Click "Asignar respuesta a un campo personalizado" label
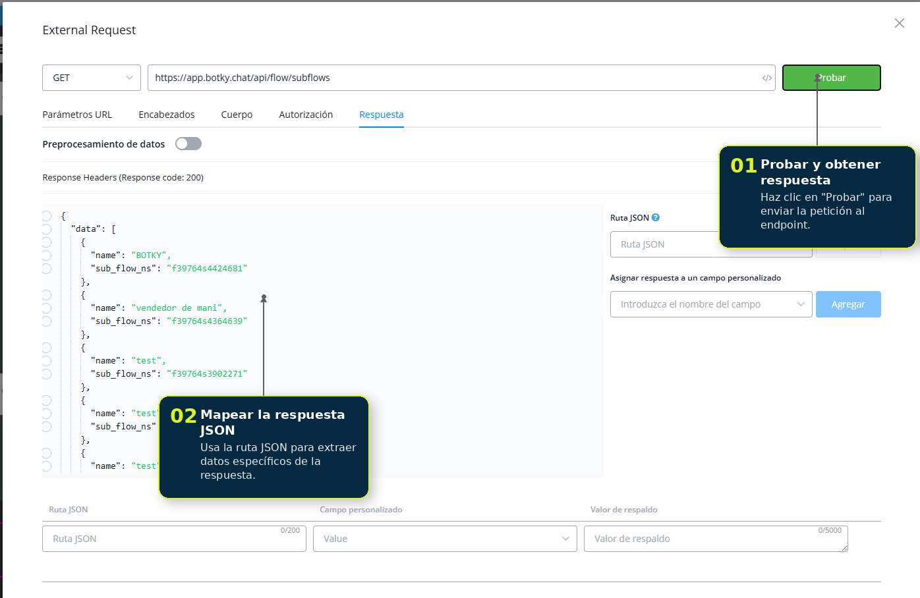The height and width of the screenshot is (598, 920). (x=695, y=278)
